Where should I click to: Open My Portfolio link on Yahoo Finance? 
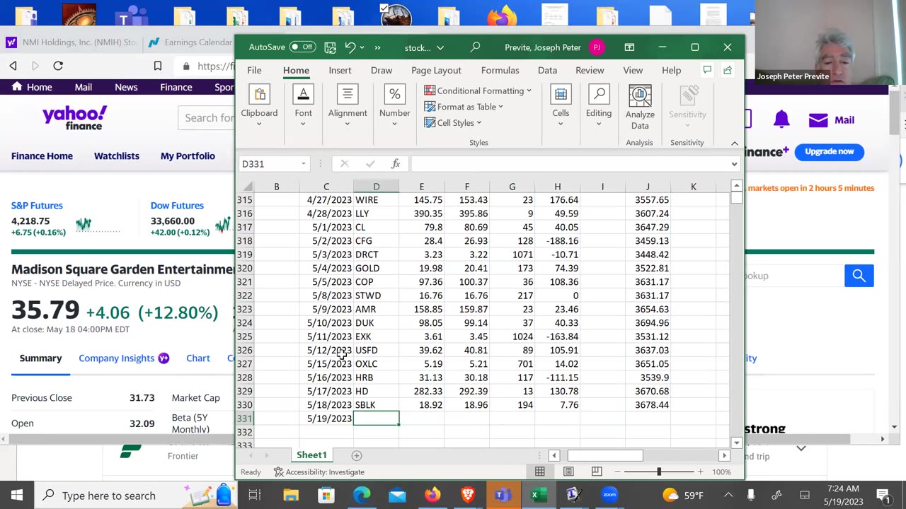188,156
